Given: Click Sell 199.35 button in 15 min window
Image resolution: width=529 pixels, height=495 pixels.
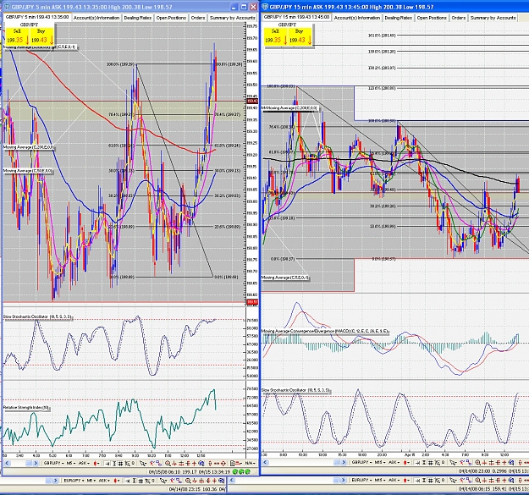Looking at the screenshot, I should click(x=275, y=36).
